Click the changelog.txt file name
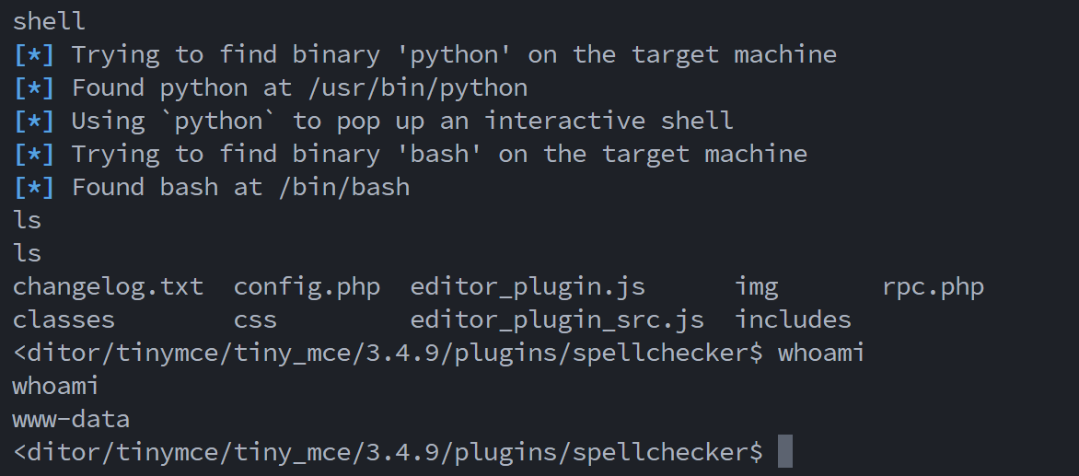 pyautogui.click(x=108, y=286)
